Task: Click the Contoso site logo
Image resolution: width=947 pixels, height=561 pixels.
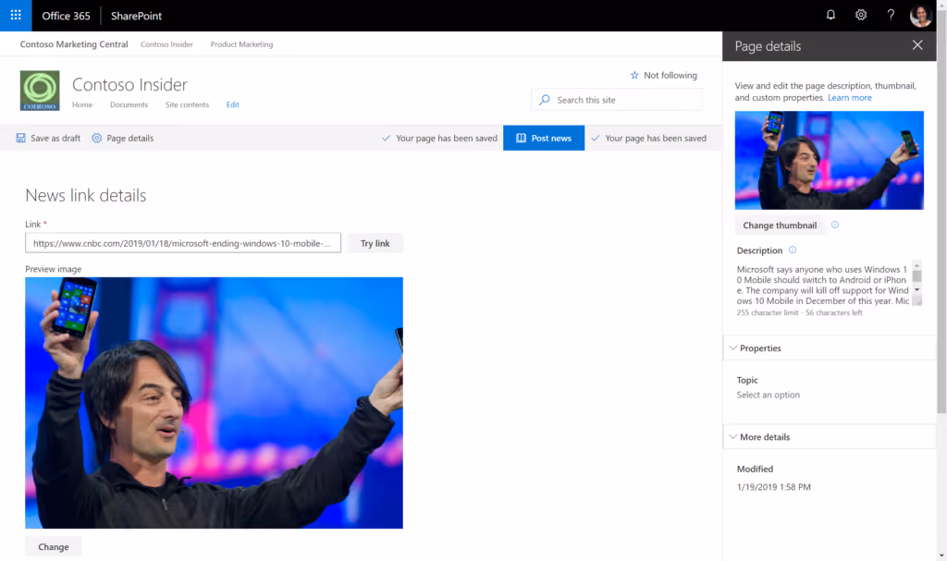Action: tap(40, 91)
